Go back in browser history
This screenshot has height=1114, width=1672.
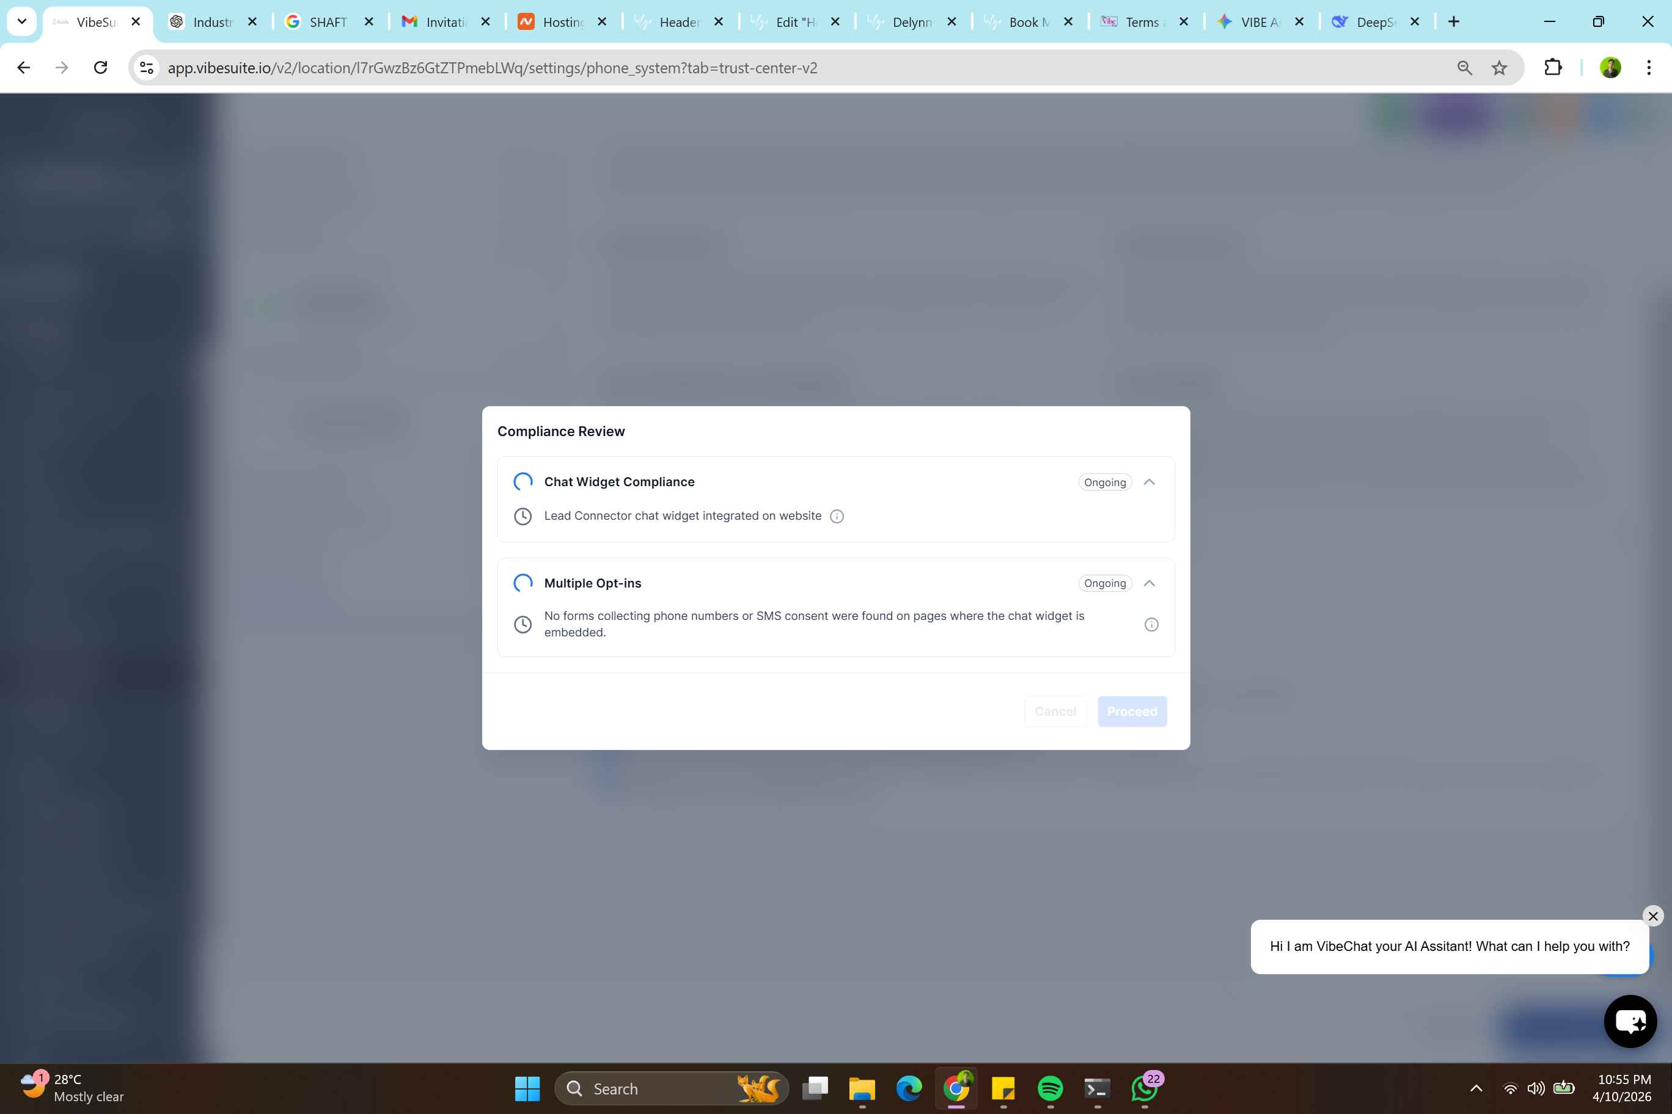23,68
